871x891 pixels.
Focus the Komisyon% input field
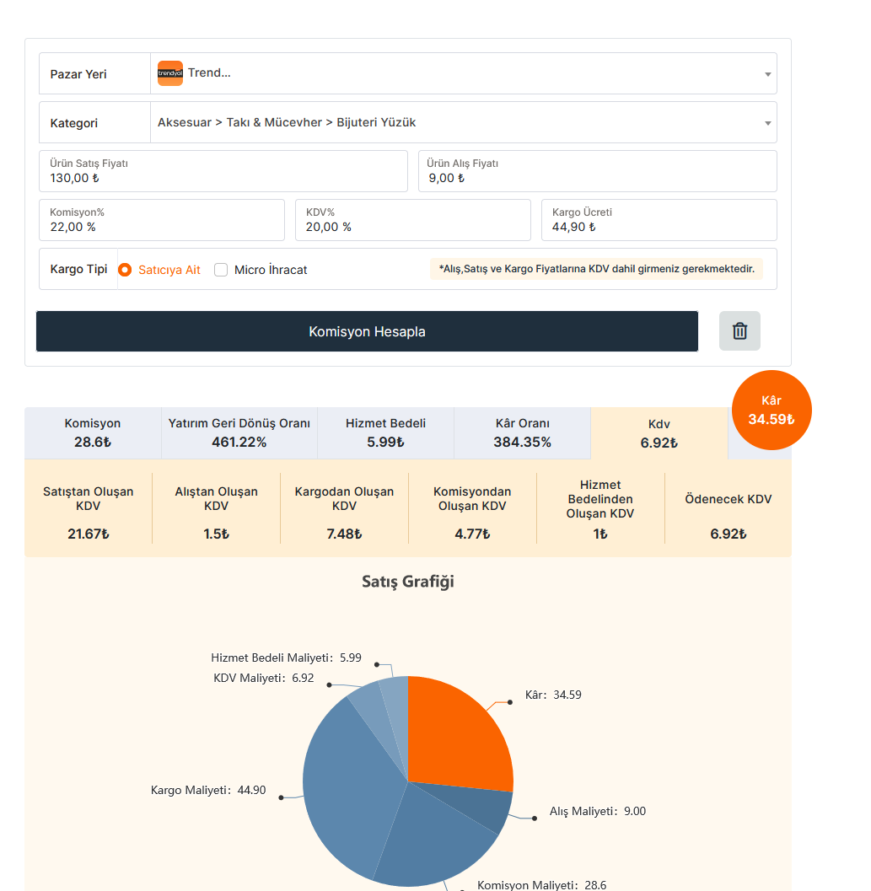162,220
